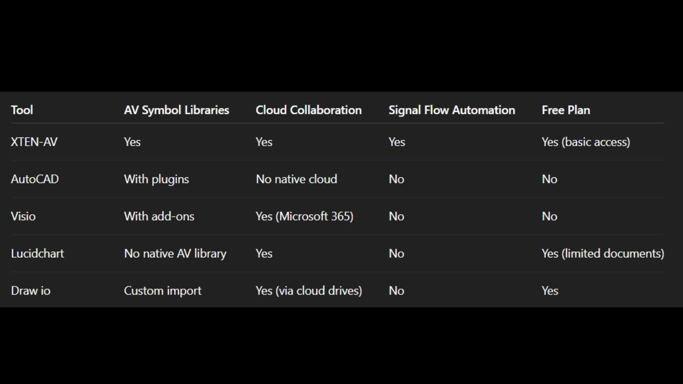Click 'No native cloud' cell
The image size is (683, 384).
click(296, 179)
